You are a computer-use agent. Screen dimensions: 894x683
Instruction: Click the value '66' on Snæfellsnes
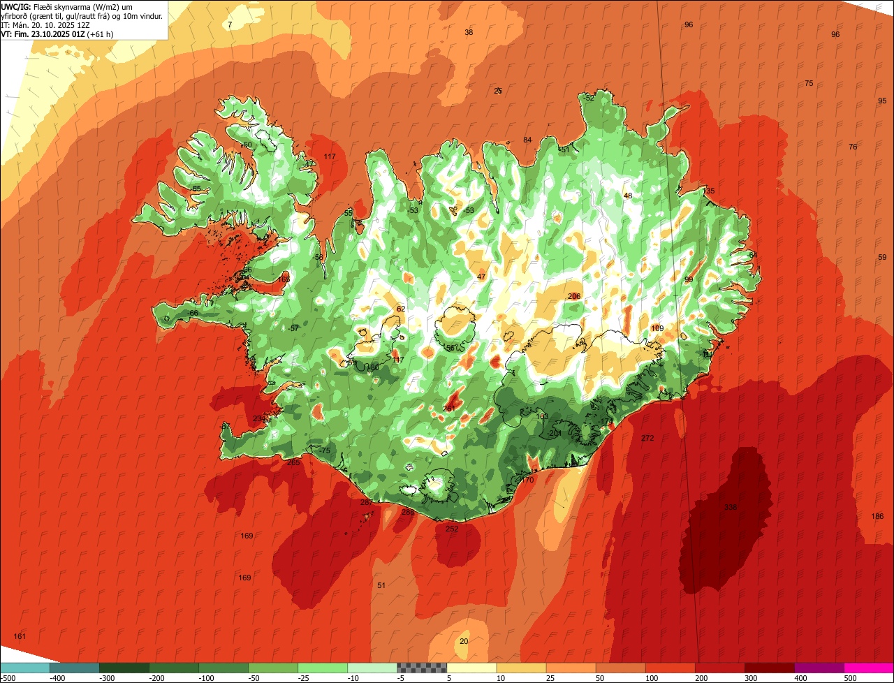194,313
